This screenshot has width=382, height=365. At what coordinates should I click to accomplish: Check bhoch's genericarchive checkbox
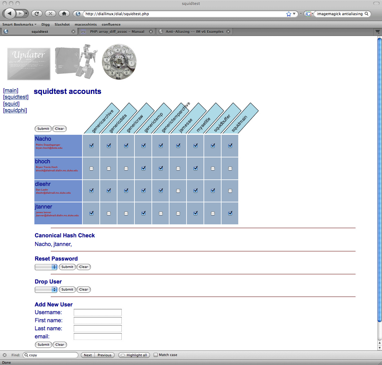coord(91,169)
